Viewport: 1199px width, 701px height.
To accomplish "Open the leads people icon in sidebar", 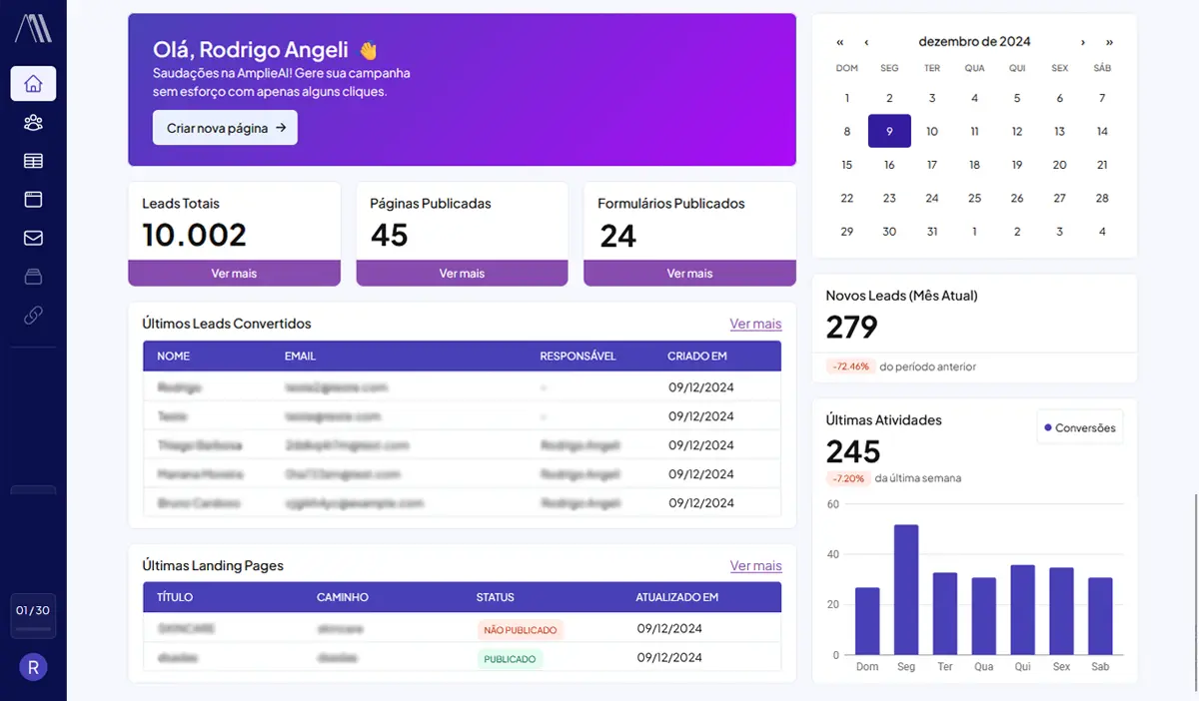I will tap(33, 123).
